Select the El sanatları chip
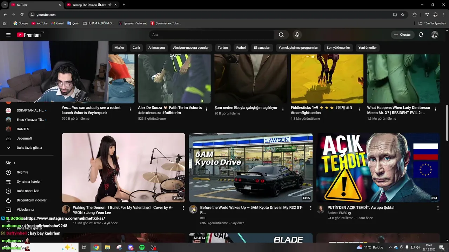 click(x=262, y=48)
